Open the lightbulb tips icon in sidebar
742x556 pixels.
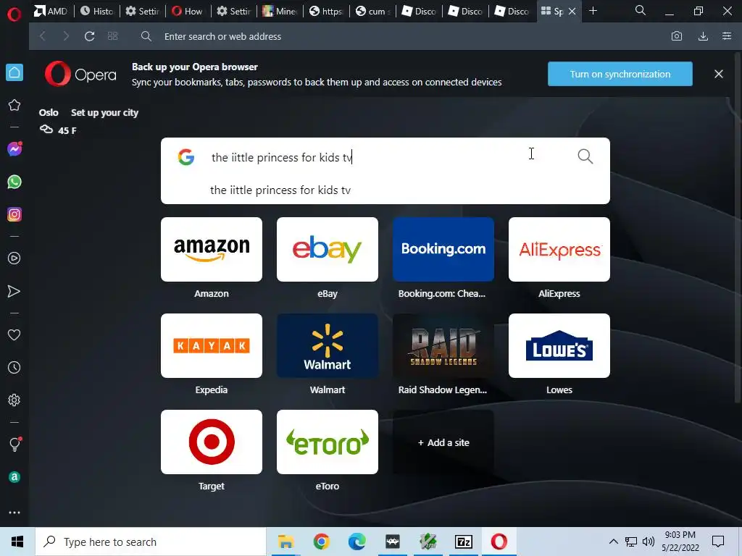pyautogui.click(x=14, y=444)
